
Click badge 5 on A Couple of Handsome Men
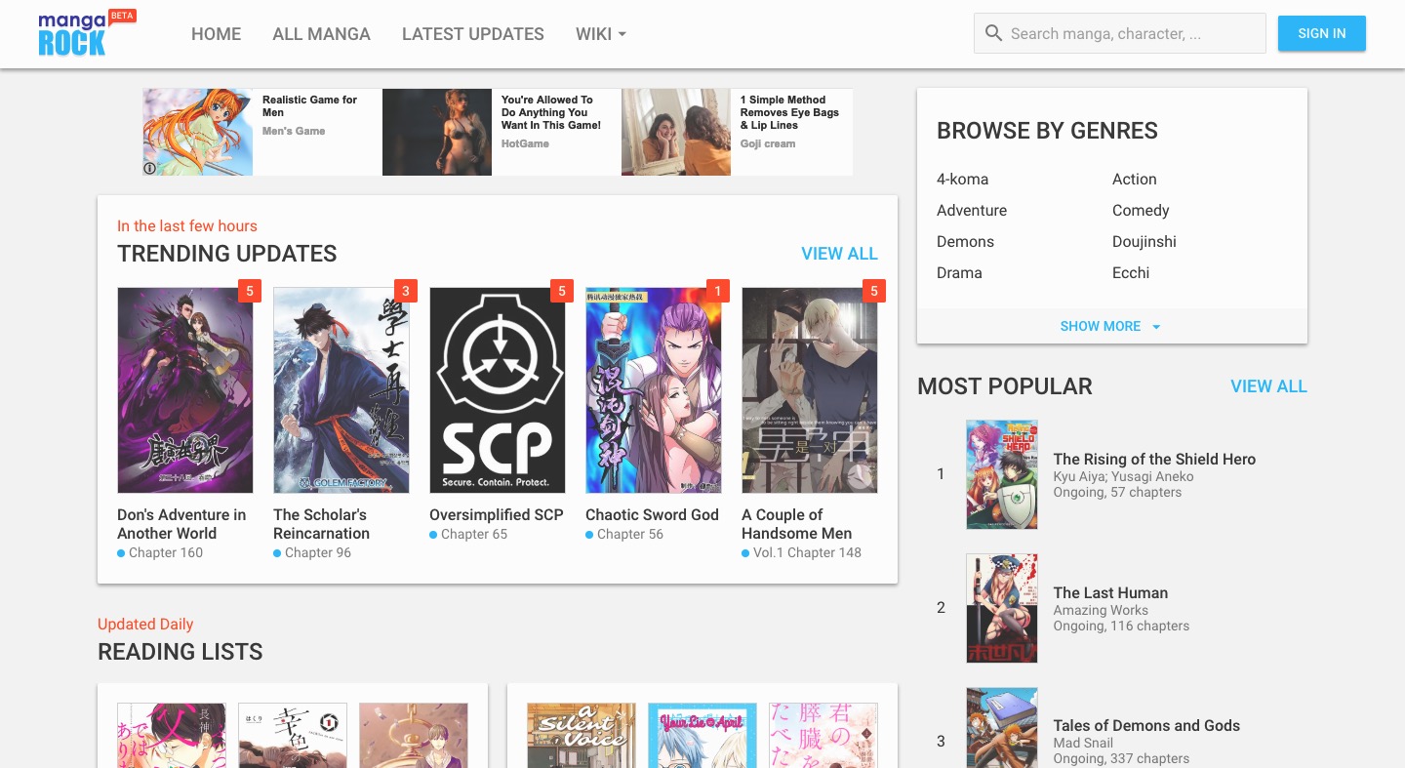click(874, 291)
